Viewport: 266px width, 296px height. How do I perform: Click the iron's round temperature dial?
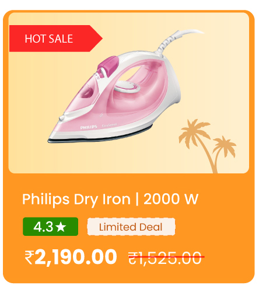[127, 87]
